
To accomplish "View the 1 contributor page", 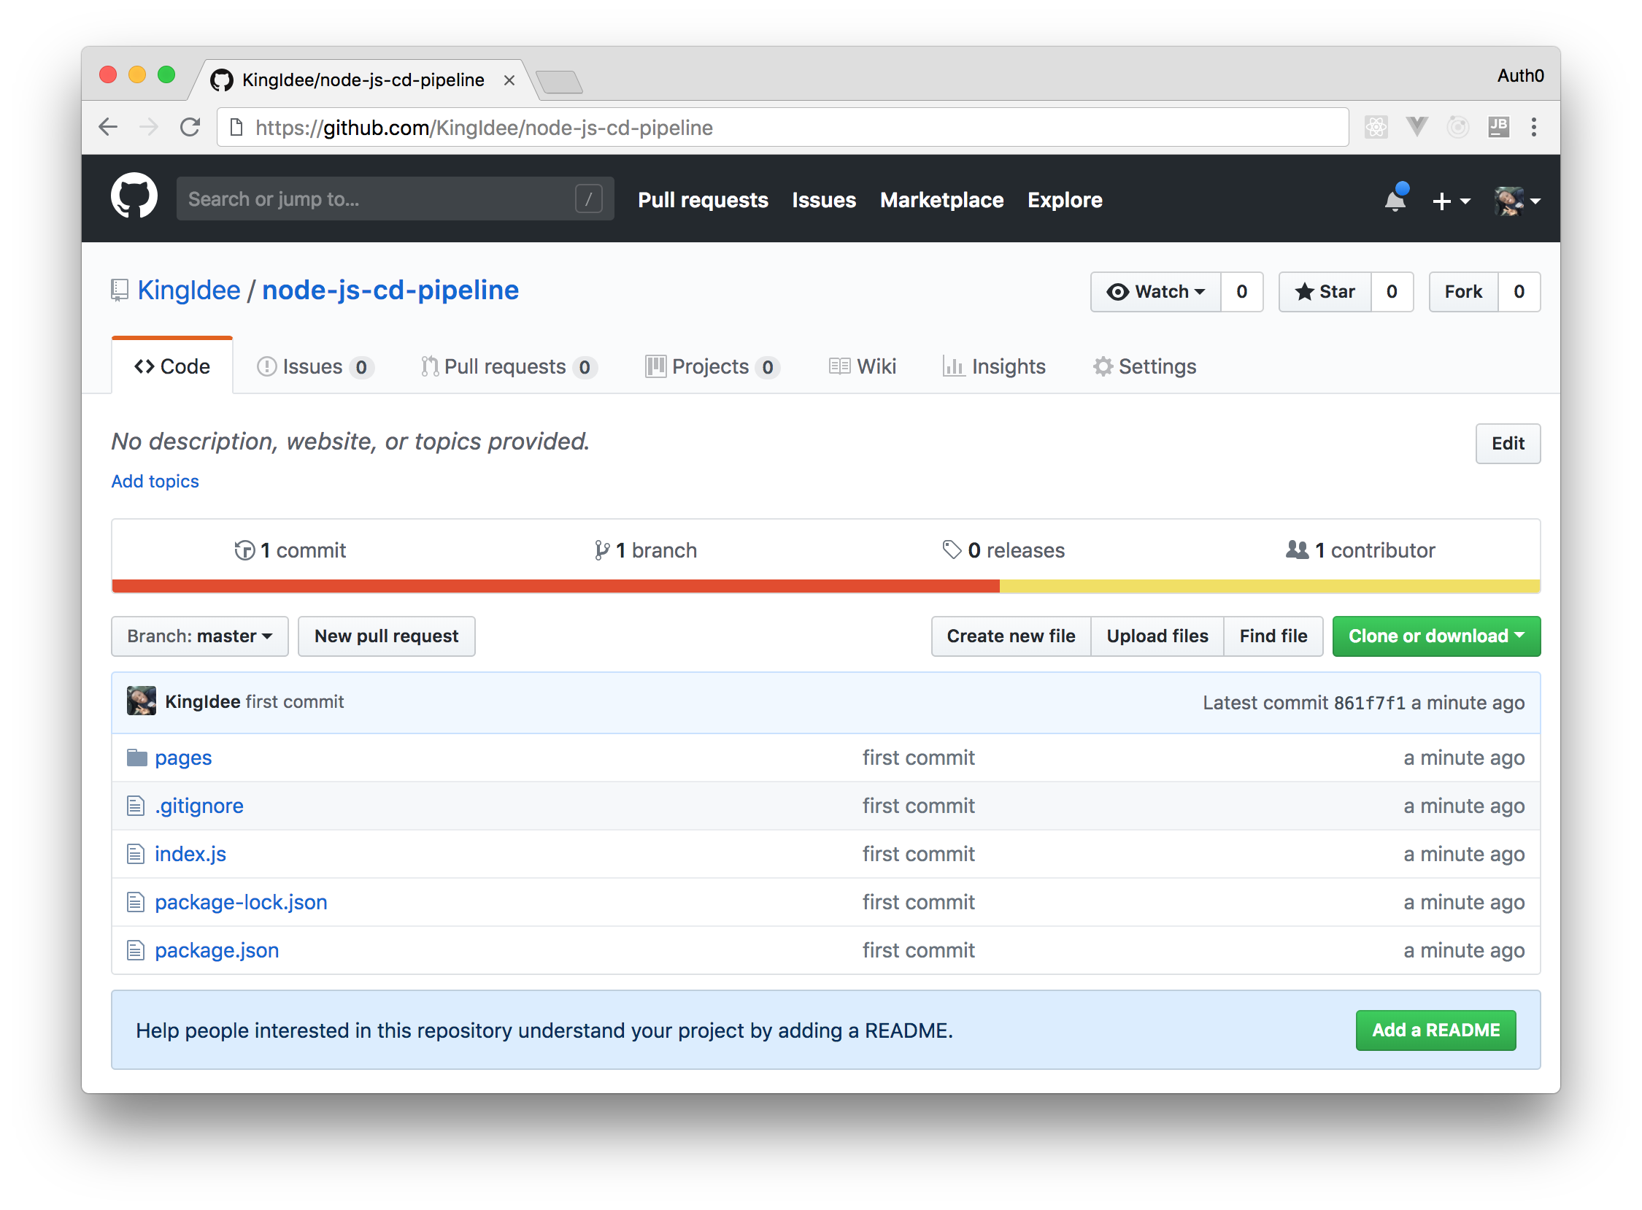I will coord(1360,550).
